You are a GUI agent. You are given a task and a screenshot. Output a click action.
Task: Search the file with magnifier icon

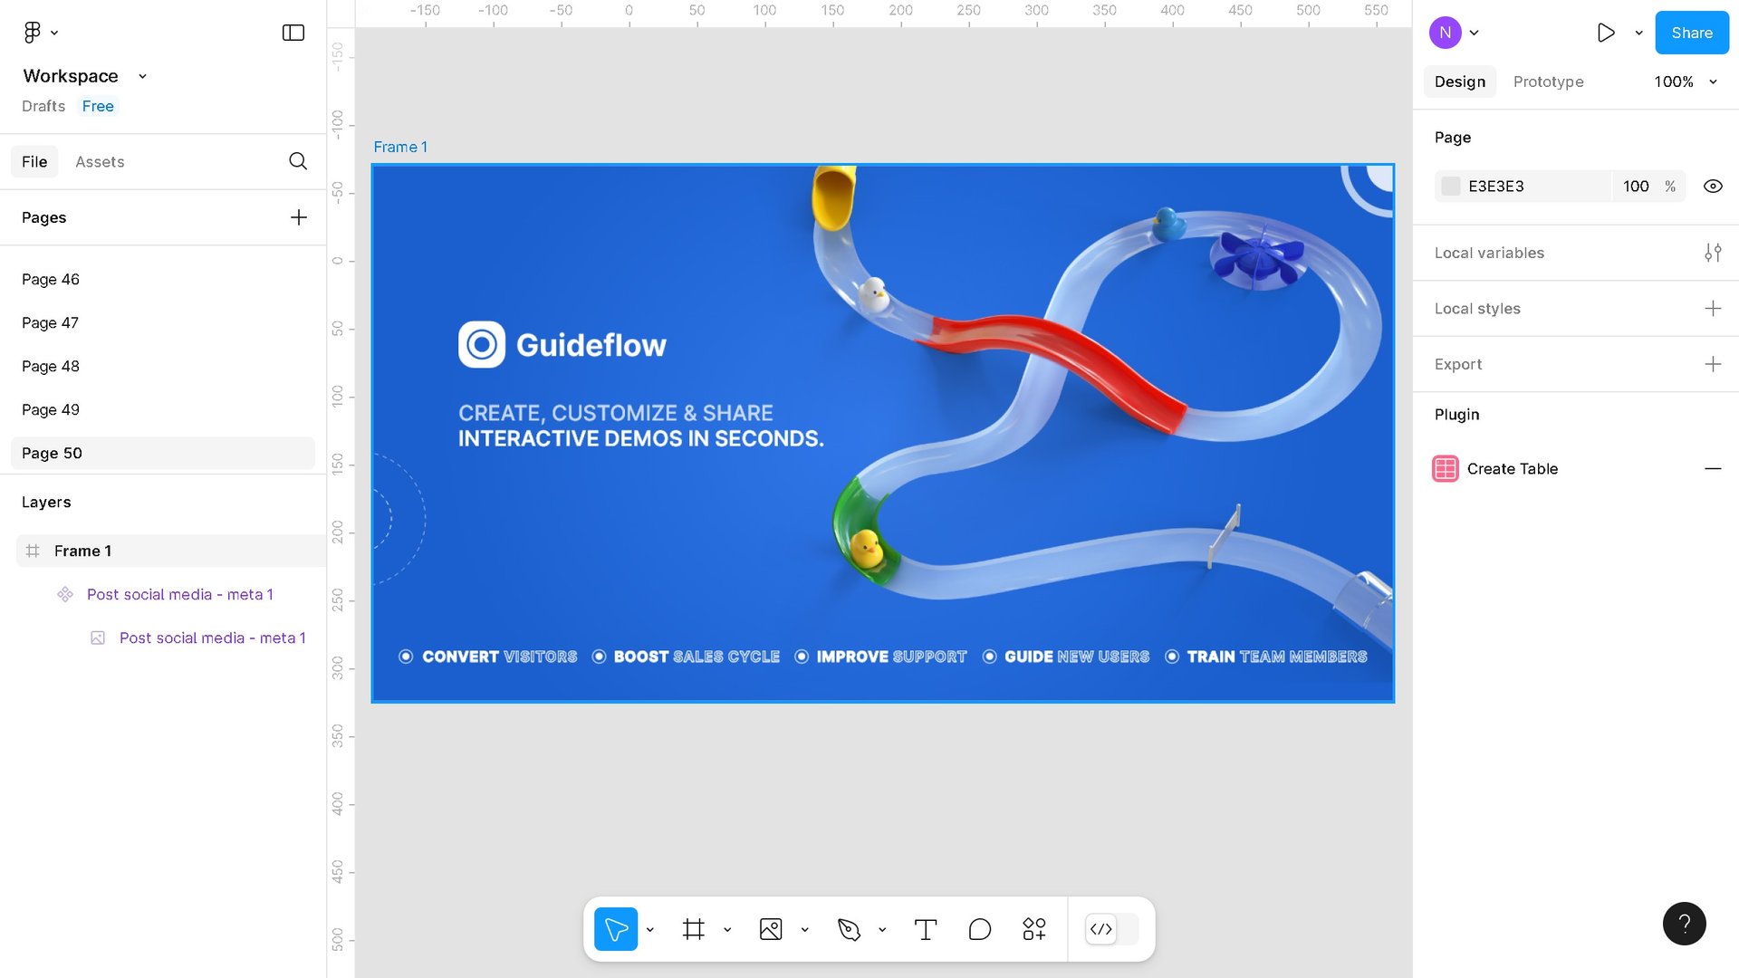pos(298,161)
